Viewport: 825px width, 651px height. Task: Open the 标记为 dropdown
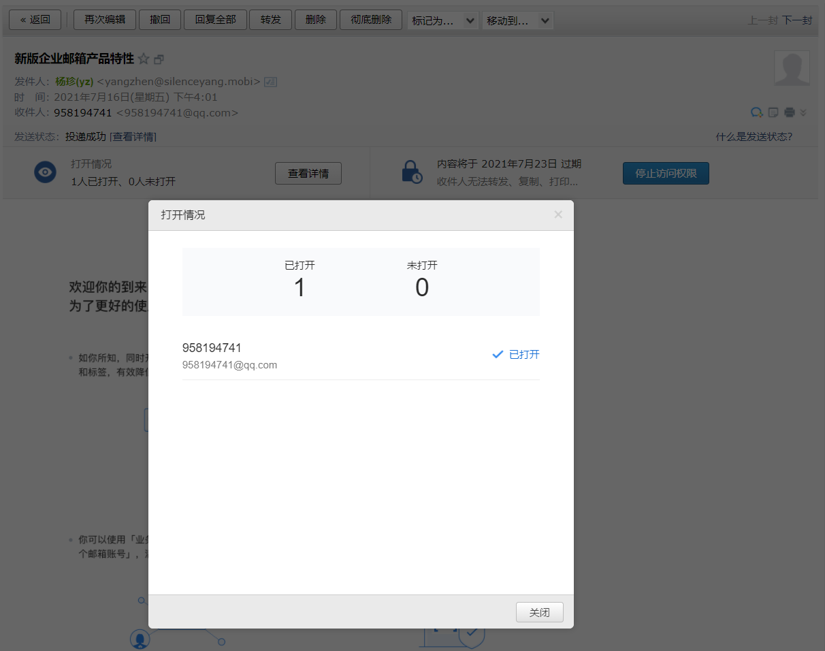[x=443, y=20]
